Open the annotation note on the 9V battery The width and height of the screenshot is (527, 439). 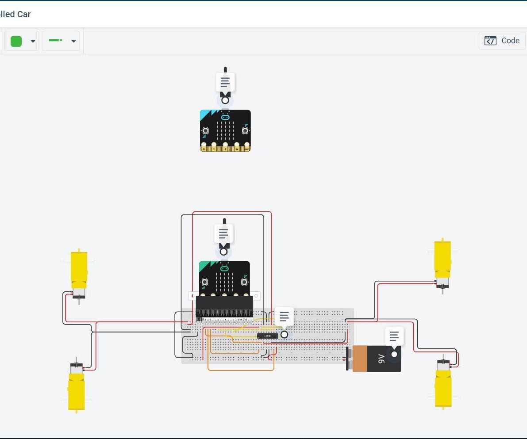393,336
